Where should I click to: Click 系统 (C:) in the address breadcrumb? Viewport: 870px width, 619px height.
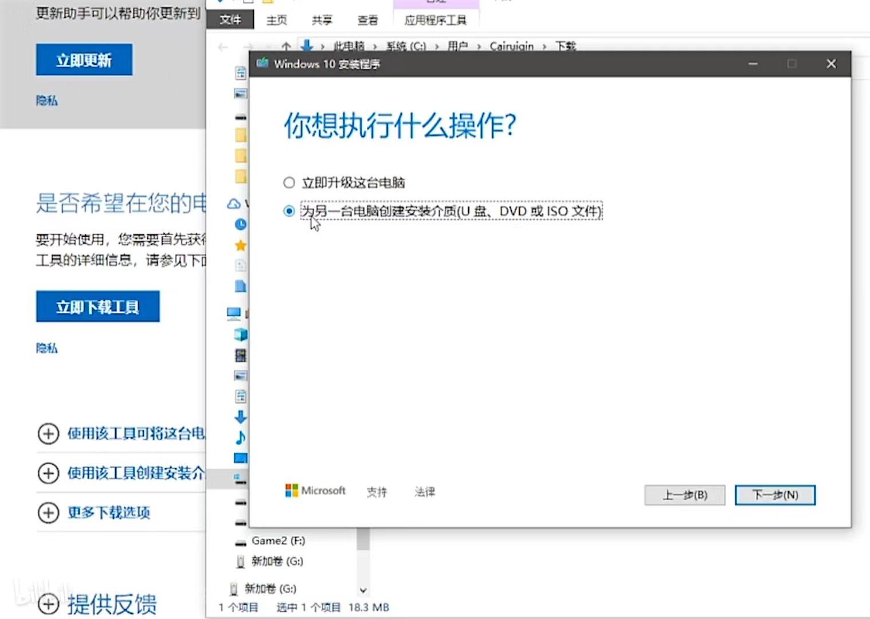click(406, 46)
